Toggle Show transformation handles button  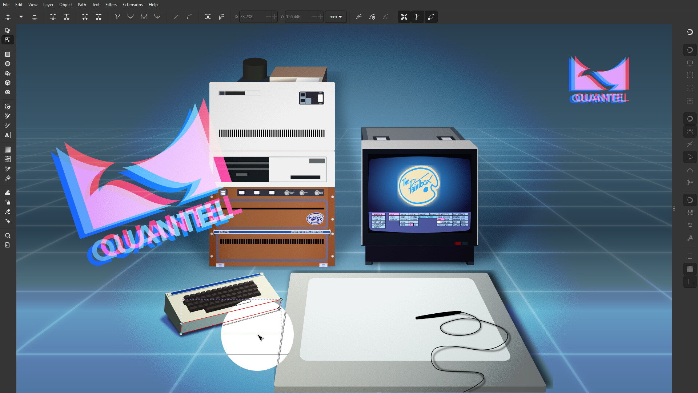404,17
